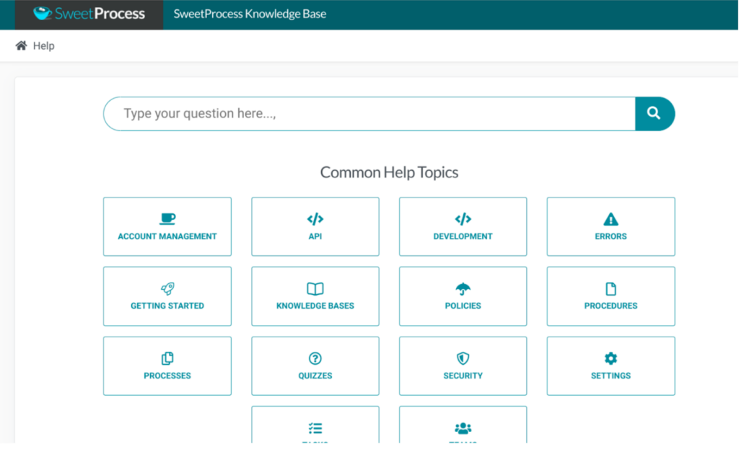The width and height of the screenshot is (739, 452).
Task: Click the copy pages Processes icon
Action: click(x=167, y=358)
